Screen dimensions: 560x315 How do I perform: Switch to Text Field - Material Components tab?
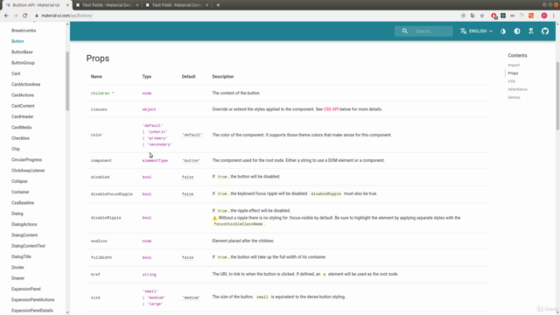[176, 5]
